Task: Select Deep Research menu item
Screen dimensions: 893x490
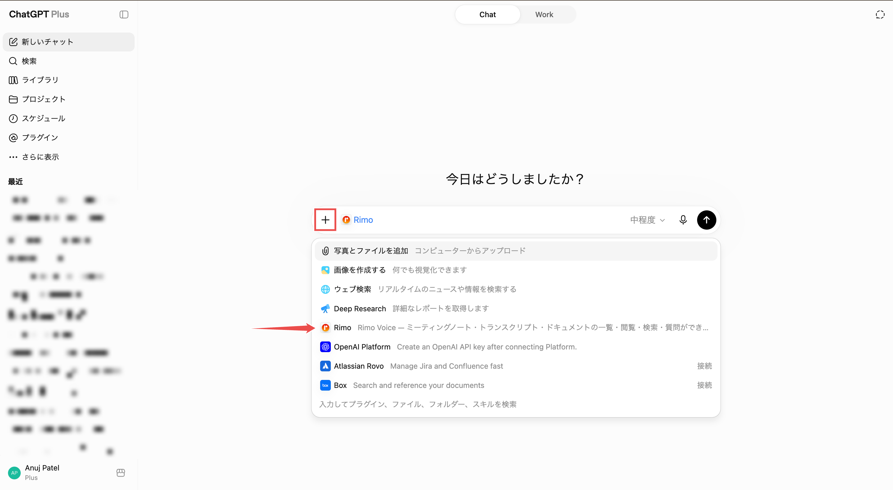Action: [x=516, y=309]
